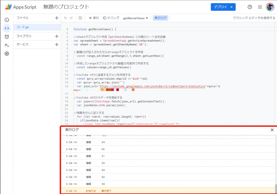The image size is (277, 194).
Task: Open Project Settings gear icon
Action: [7, 54]
